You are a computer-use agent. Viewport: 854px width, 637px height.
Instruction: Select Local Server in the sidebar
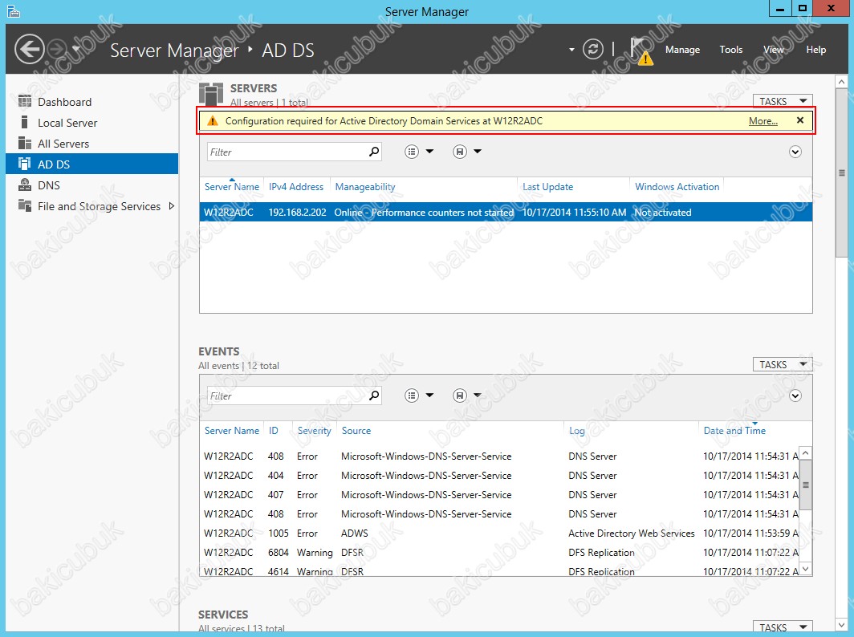click(x=92, y=123)
